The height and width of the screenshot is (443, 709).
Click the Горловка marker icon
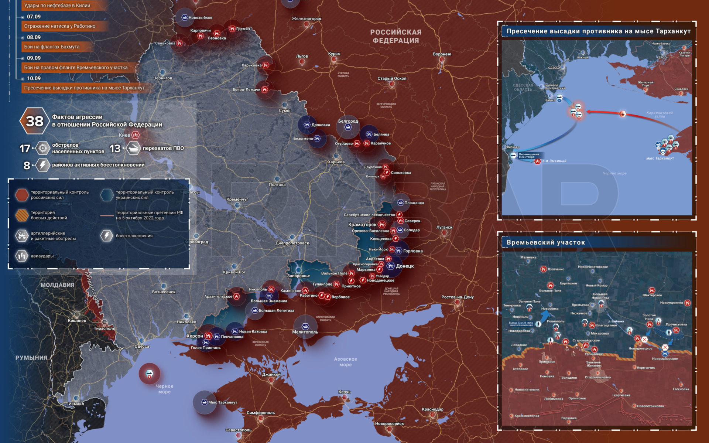pyautogui.click(x=398, y=251)
